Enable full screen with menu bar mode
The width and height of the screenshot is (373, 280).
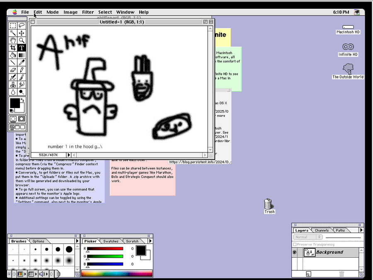[17, 128]
